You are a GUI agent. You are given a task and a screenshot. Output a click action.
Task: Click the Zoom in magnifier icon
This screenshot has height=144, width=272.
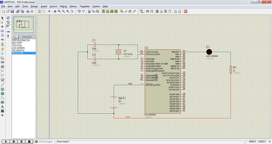[59, 11]
